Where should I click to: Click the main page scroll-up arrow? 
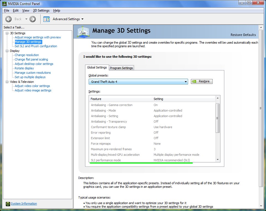(261, 27)
